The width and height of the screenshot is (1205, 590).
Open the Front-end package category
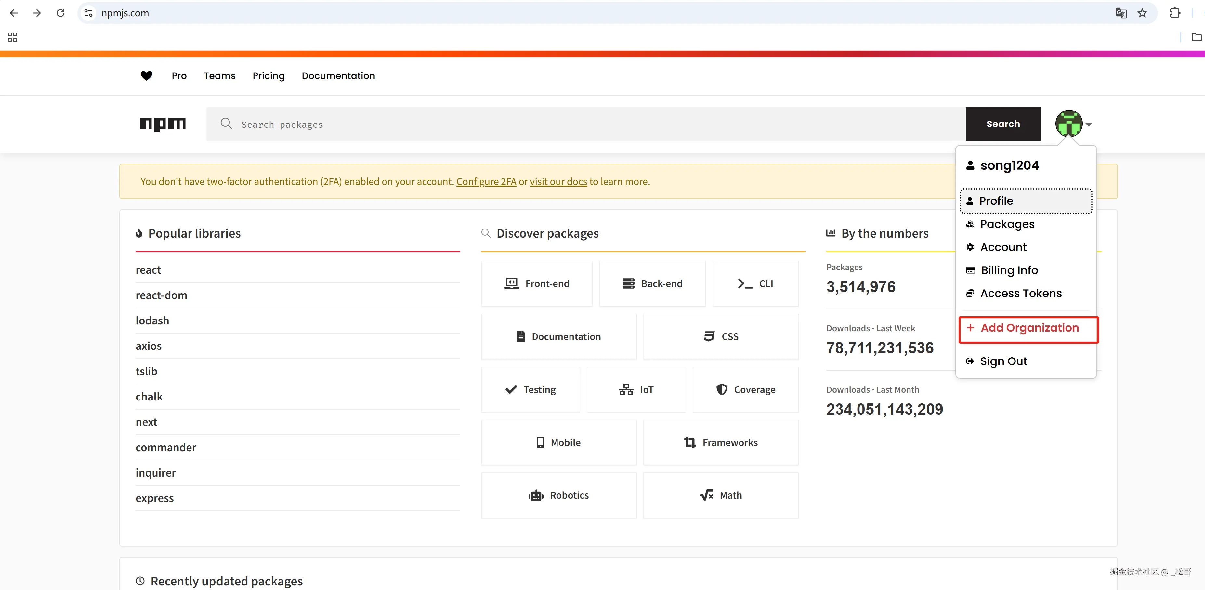pos(537,283)
